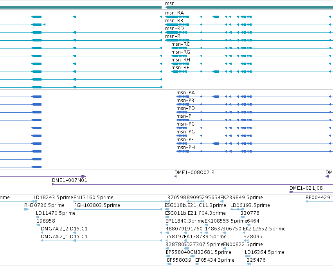
Task: Select the EP05434.3prime EST label
Action: 215,260
